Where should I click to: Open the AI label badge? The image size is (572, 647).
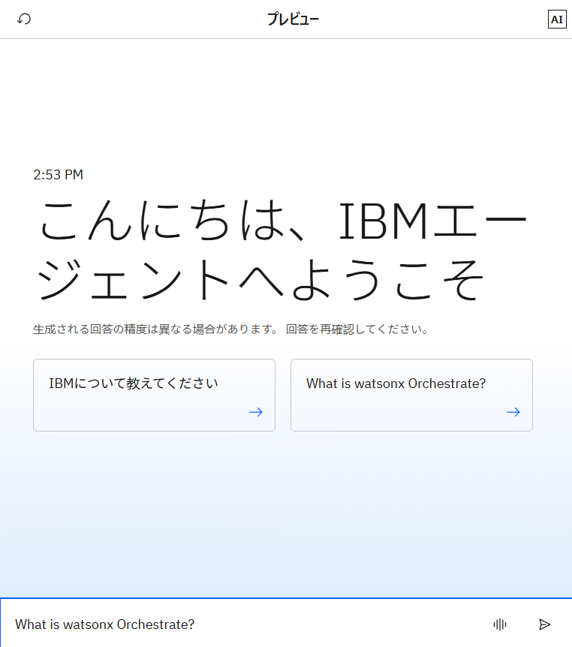tap(556, 20)
